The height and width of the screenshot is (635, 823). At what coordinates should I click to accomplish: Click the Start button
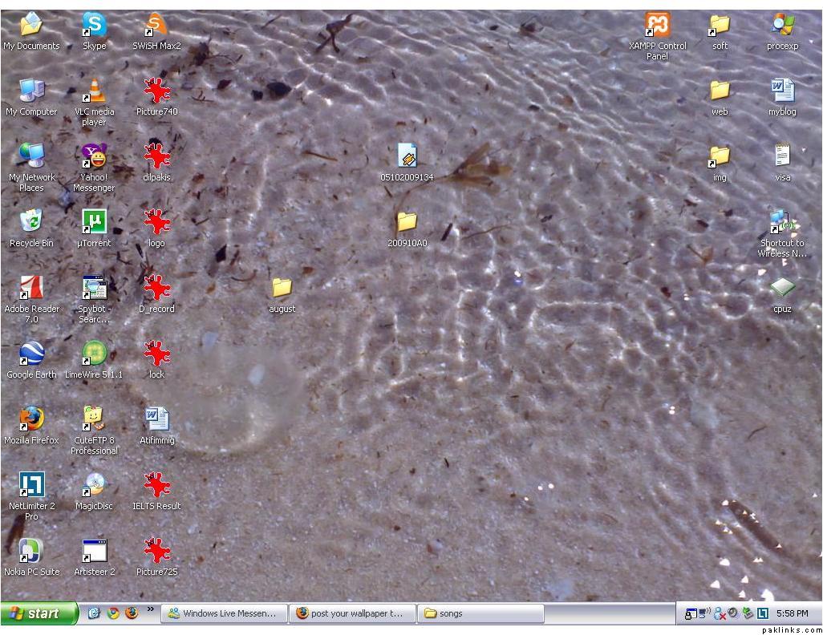(x=39, y=613)
